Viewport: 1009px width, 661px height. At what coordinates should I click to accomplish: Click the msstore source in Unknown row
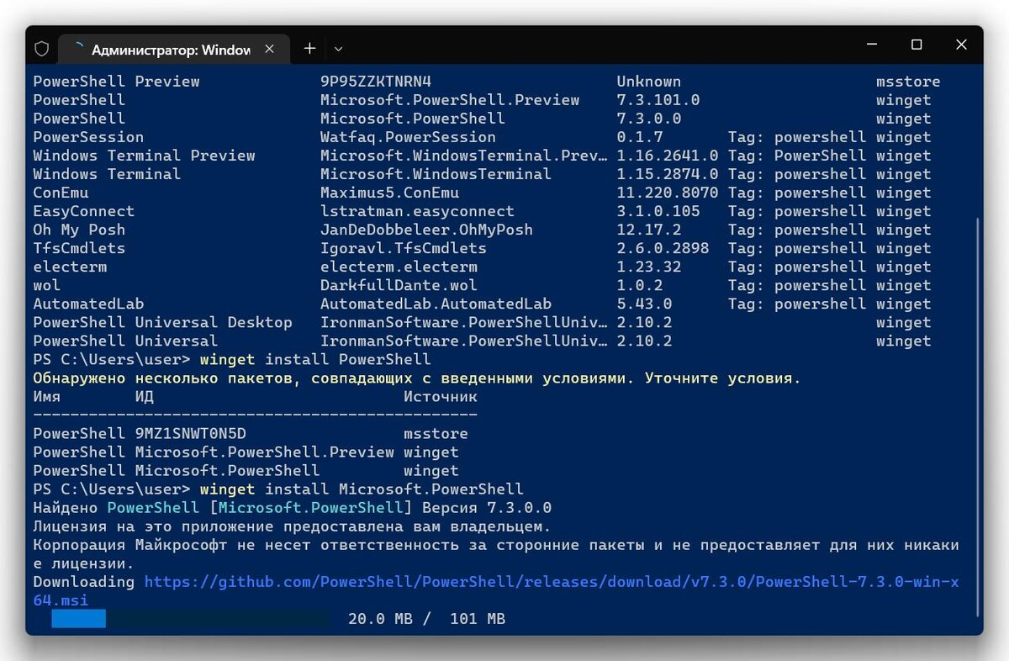pyautogui.click(x=908, y=82)
